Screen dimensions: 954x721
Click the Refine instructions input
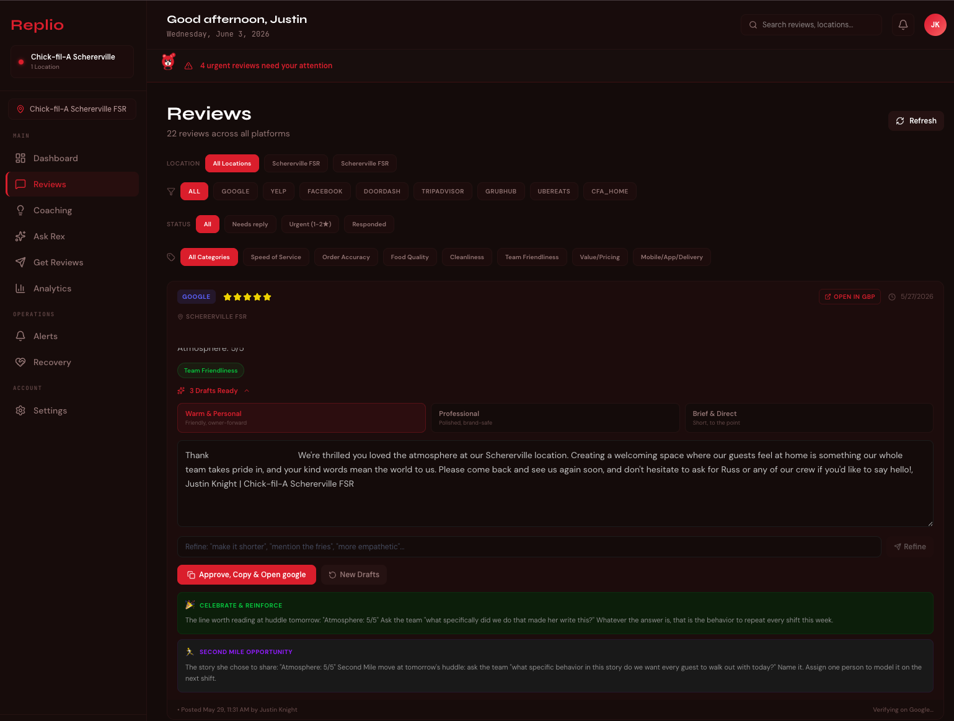pos(529,547)
